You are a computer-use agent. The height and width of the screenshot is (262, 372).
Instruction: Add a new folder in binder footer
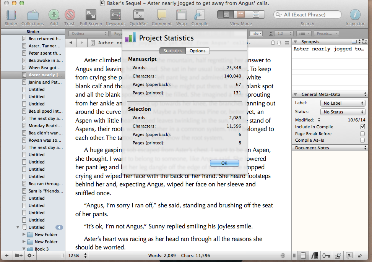coord(19,256)
